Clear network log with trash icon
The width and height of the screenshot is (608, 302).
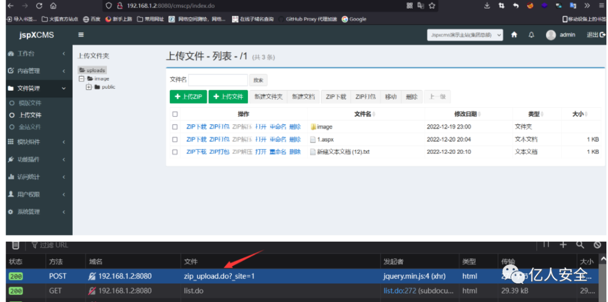(16, 245)
